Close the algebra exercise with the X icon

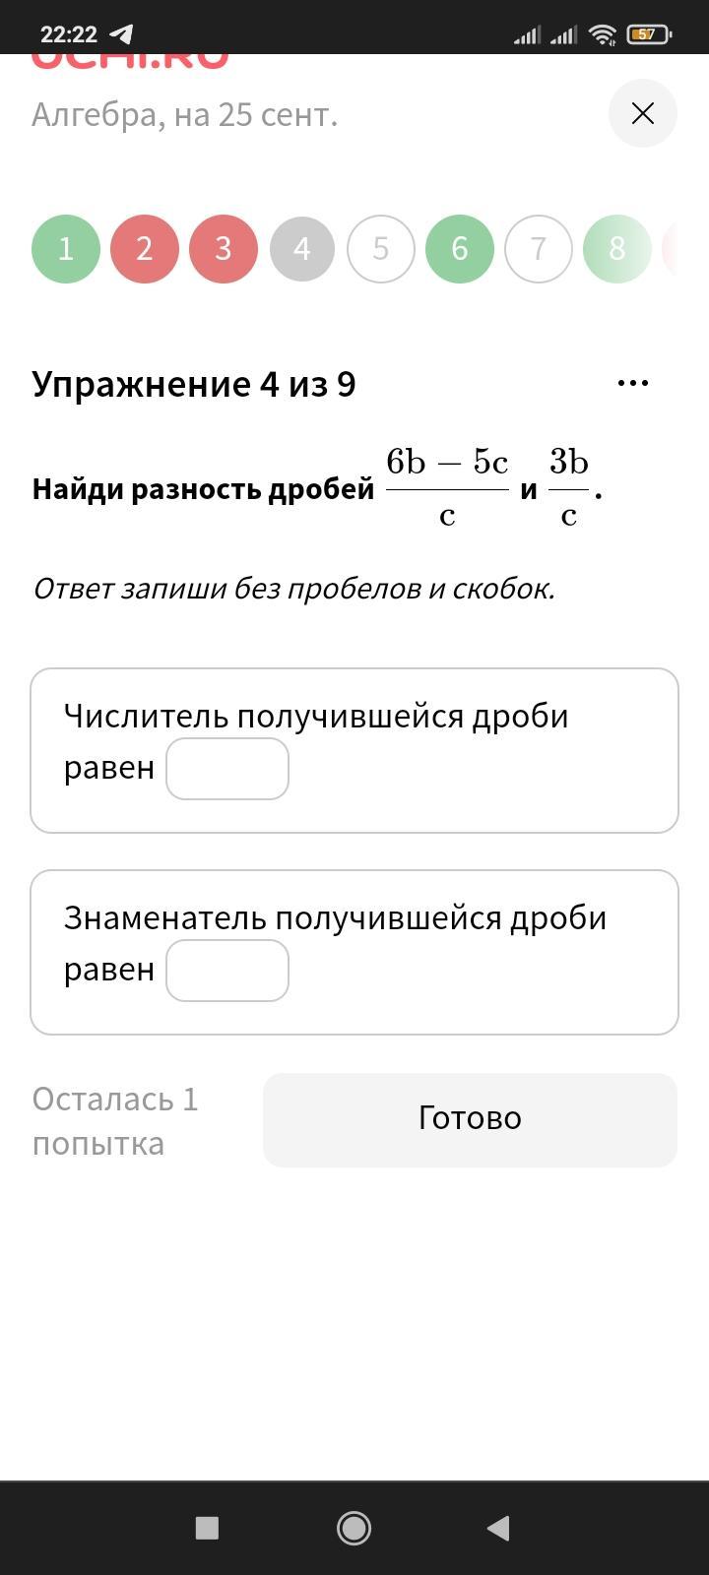pyautogui.click(x=642, y=113)
